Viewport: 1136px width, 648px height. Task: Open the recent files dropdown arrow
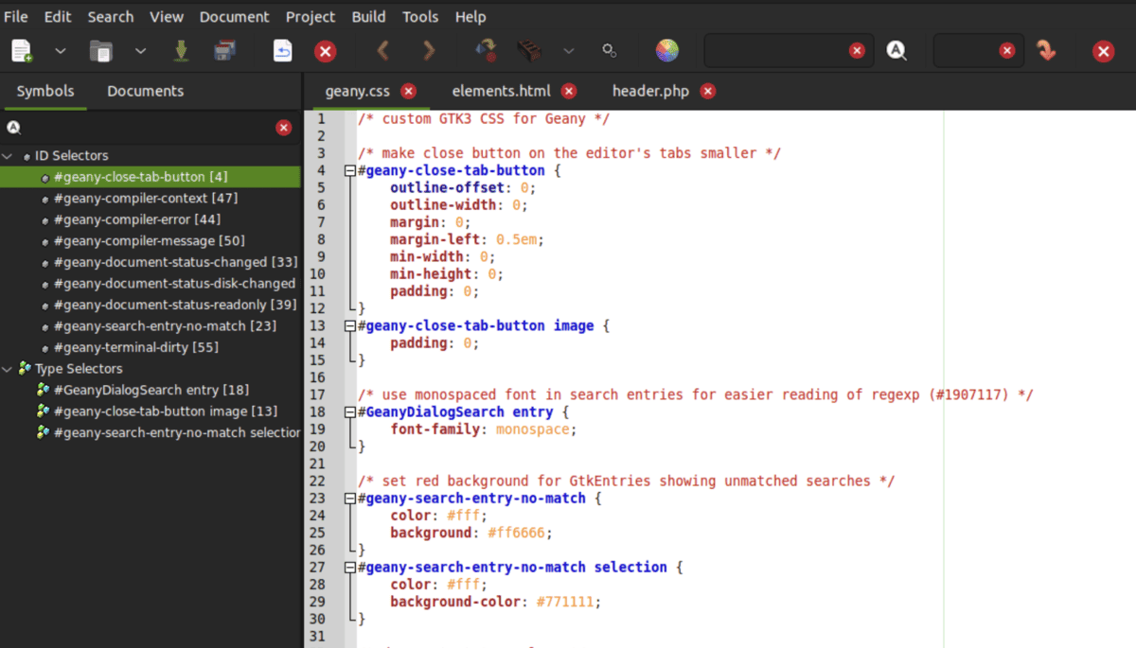coord(140,51)
